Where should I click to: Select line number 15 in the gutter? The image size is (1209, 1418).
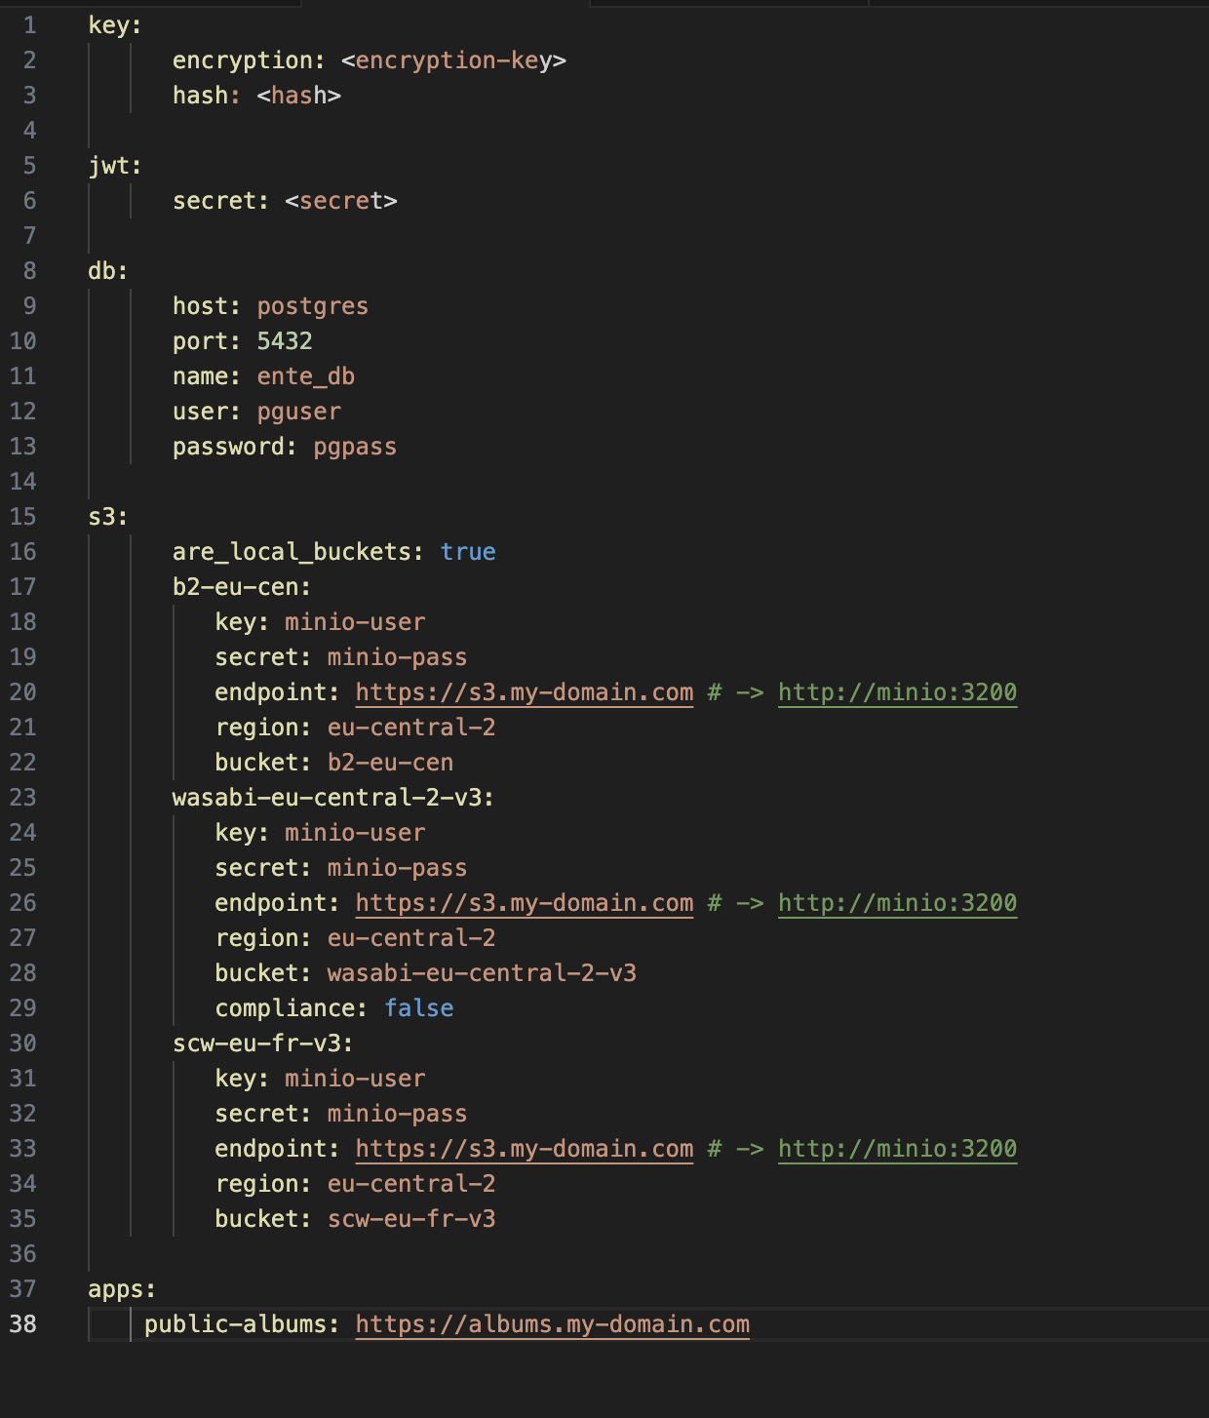click(x=23, y=517)
